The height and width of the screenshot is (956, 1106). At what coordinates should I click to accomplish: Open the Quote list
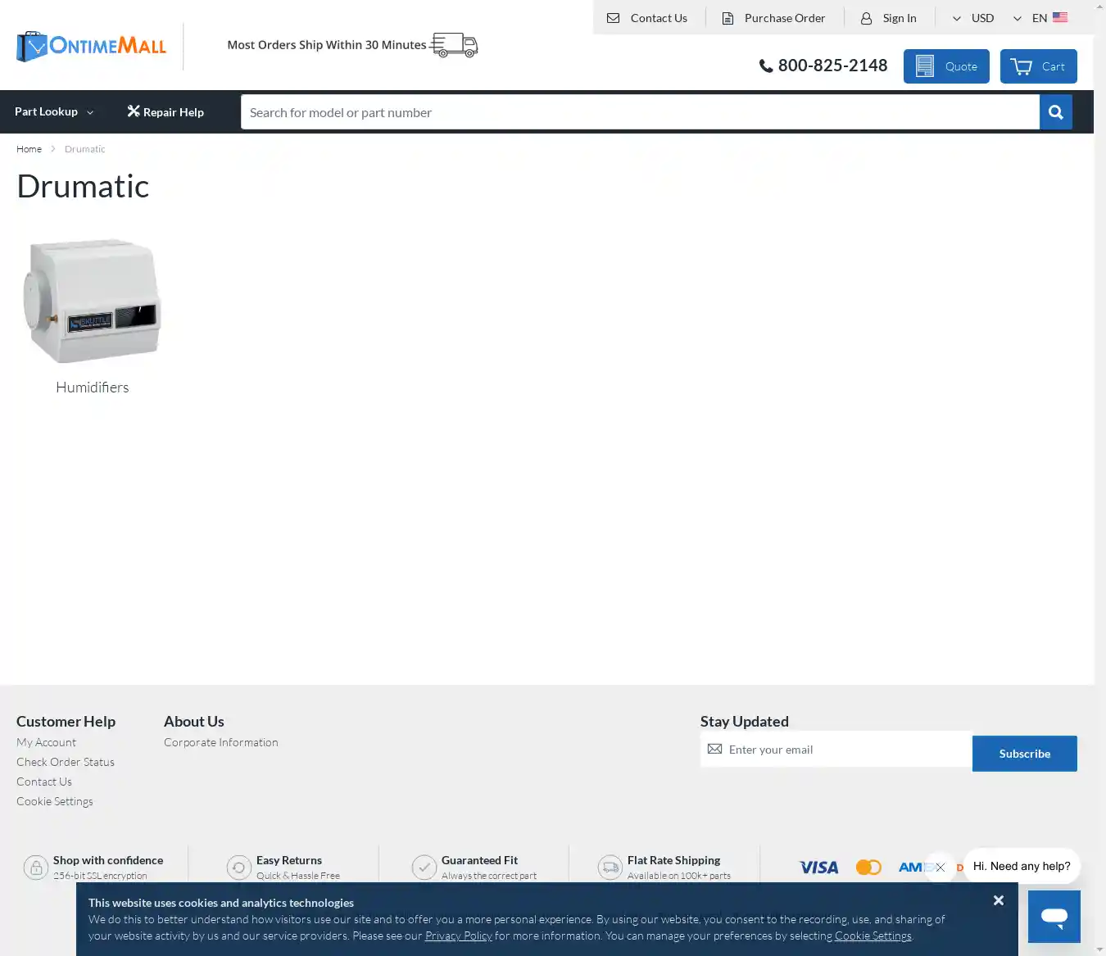[946, 66]
